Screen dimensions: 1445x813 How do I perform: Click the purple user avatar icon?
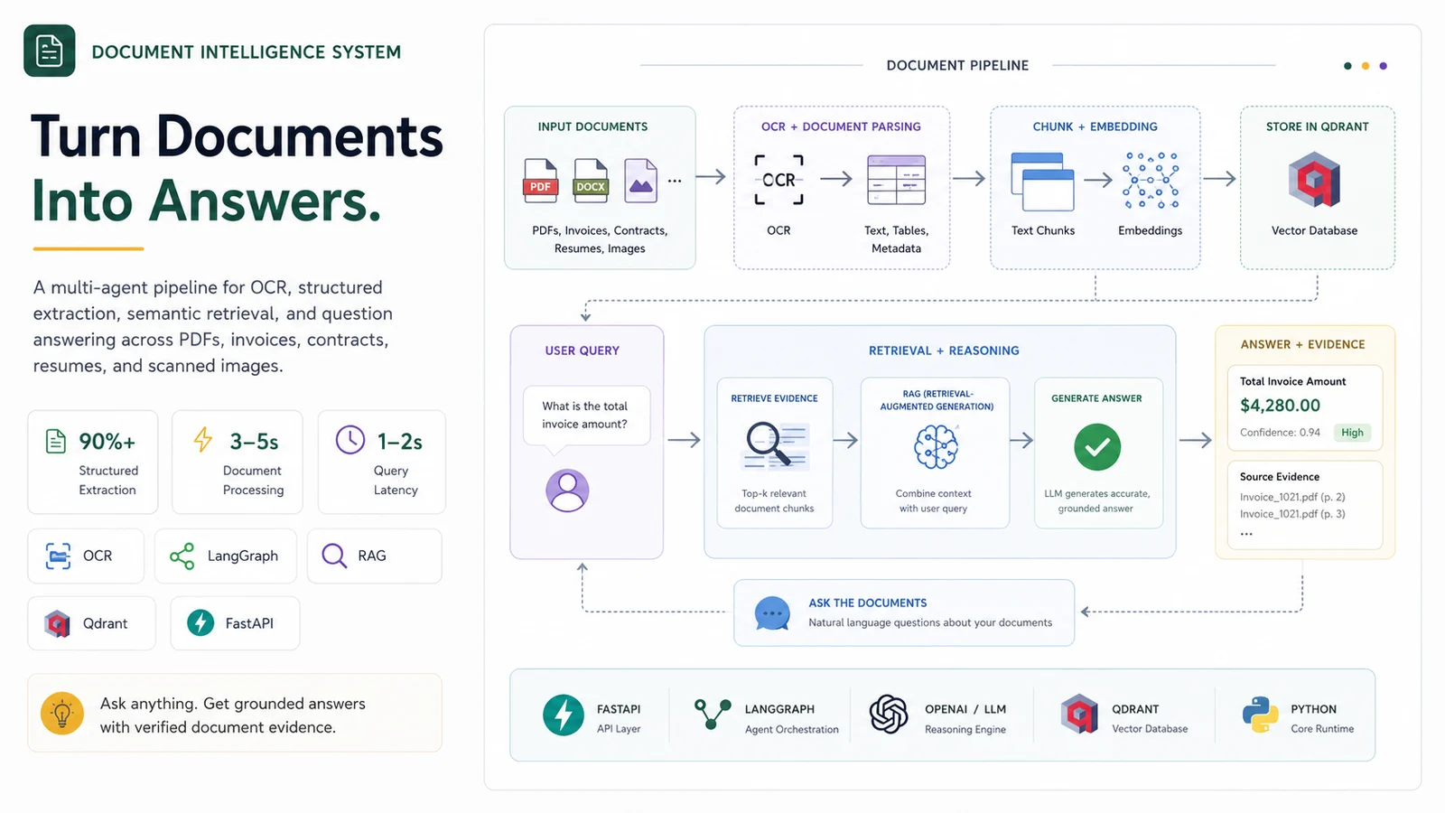567,491
